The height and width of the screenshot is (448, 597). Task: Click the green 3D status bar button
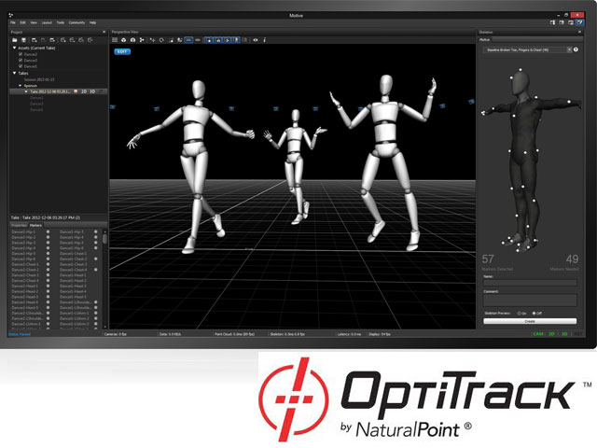point(564,334)
